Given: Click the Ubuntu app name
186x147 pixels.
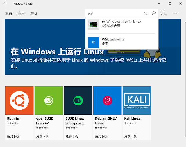Looking at the screenshot, I should 13,118.
